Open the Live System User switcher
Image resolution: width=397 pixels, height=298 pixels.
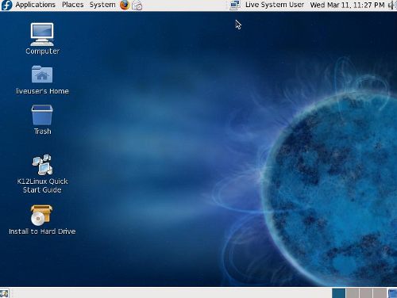tap(275, 5)
